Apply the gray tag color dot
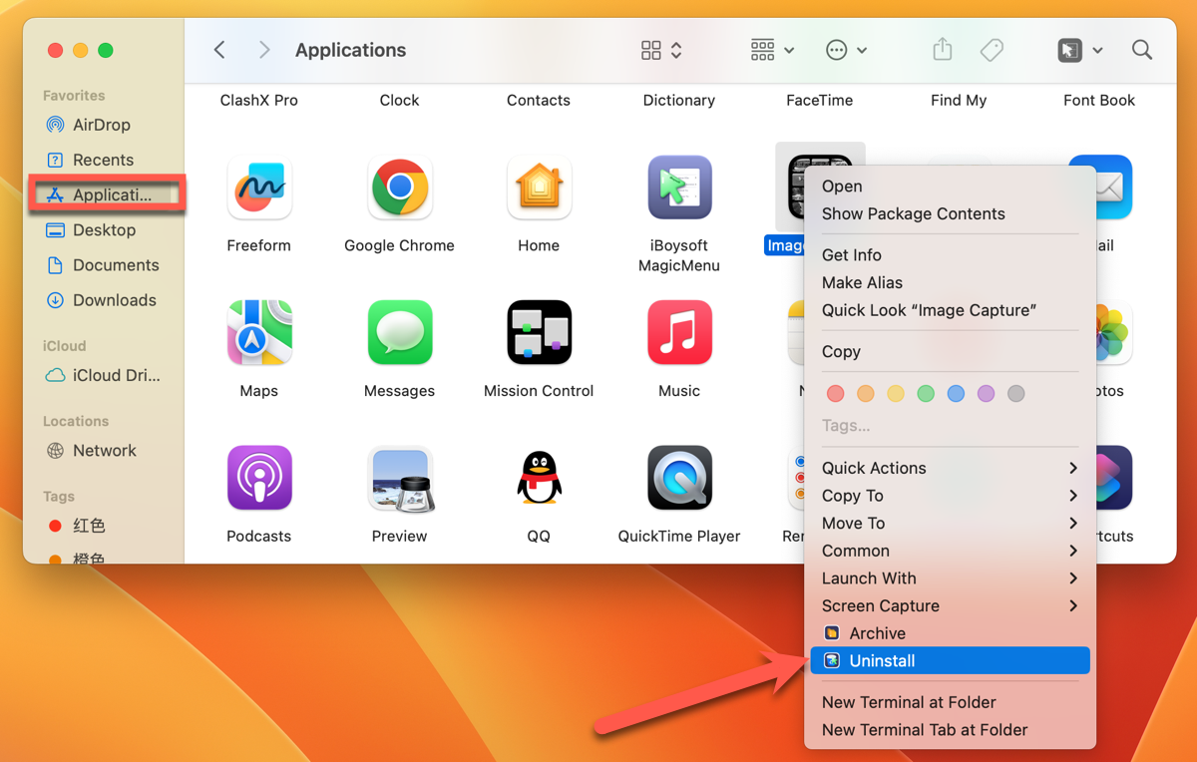 (1015, 394)
